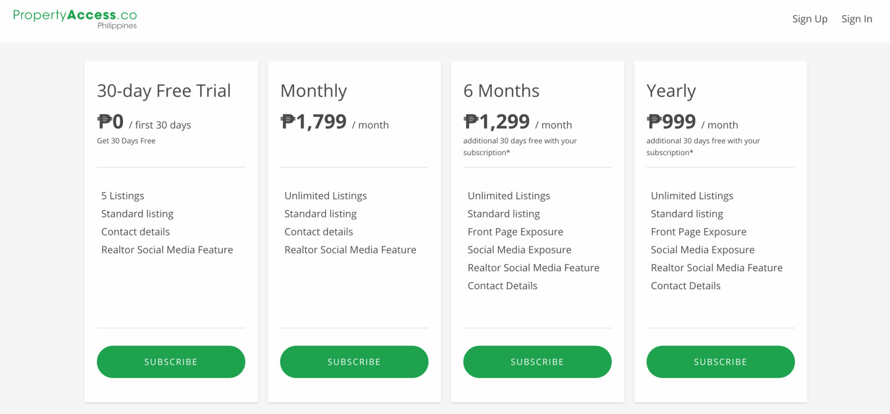890x414 pixels.
Task: Open the Sign Up link
Action: pyautogui.click(x=810, y=19)
